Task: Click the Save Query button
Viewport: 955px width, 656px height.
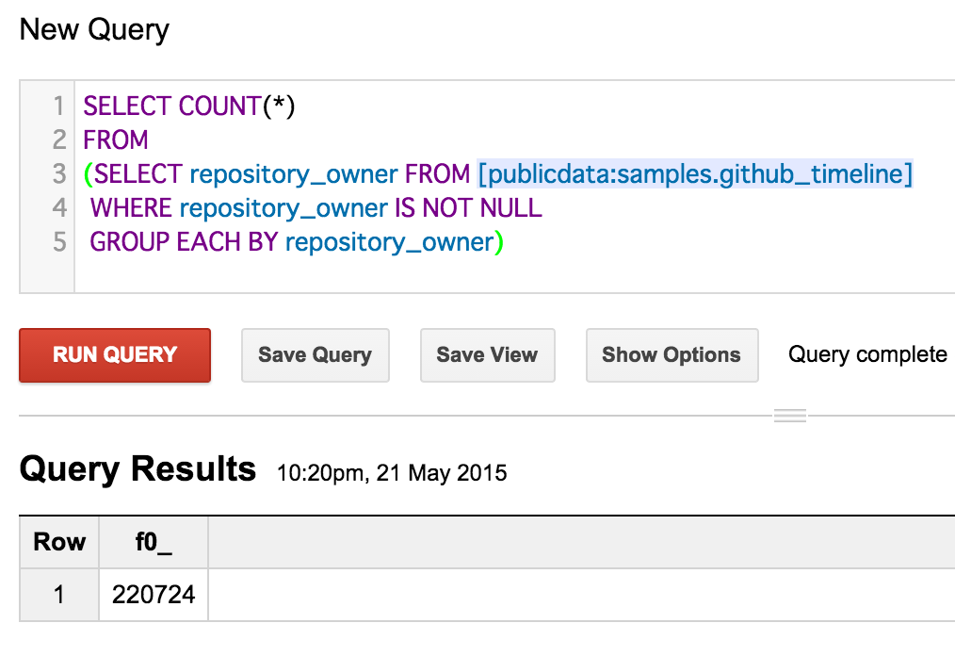Action: (x=315, y=355)
